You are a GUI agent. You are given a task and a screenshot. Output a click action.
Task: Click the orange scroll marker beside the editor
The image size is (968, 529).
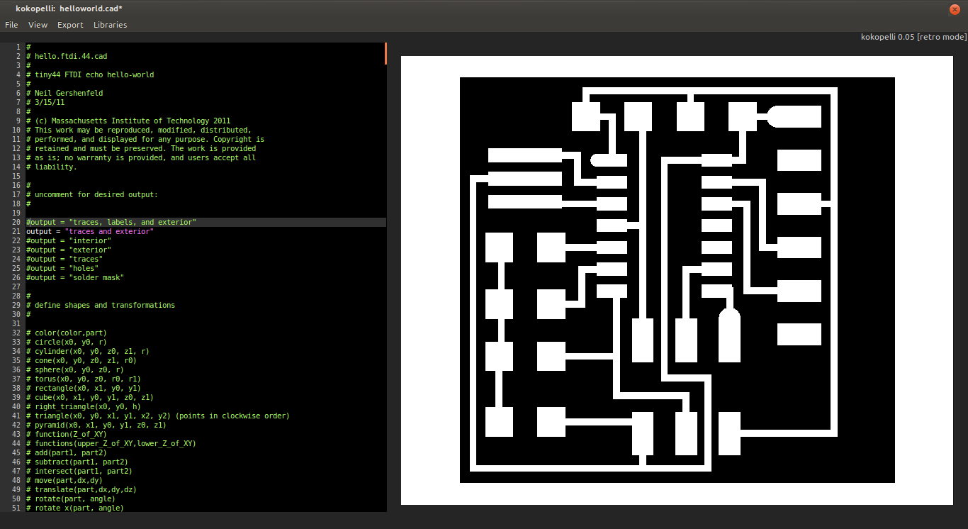(385, 53)
